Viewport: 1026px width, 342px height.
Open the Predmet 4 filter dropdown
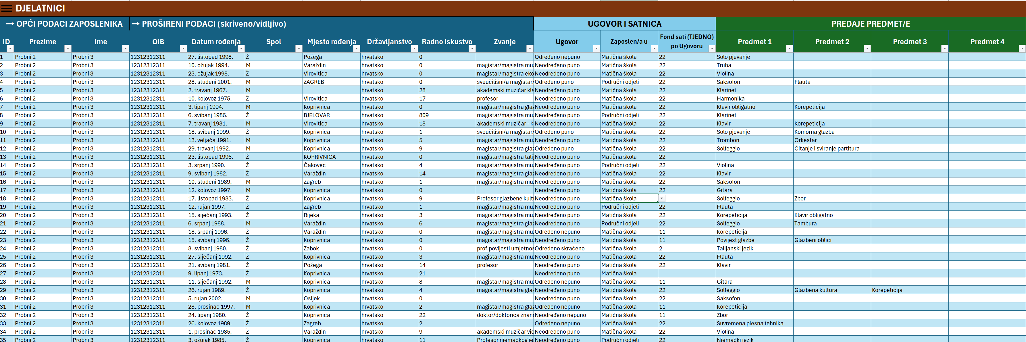tap(1022, 48)
